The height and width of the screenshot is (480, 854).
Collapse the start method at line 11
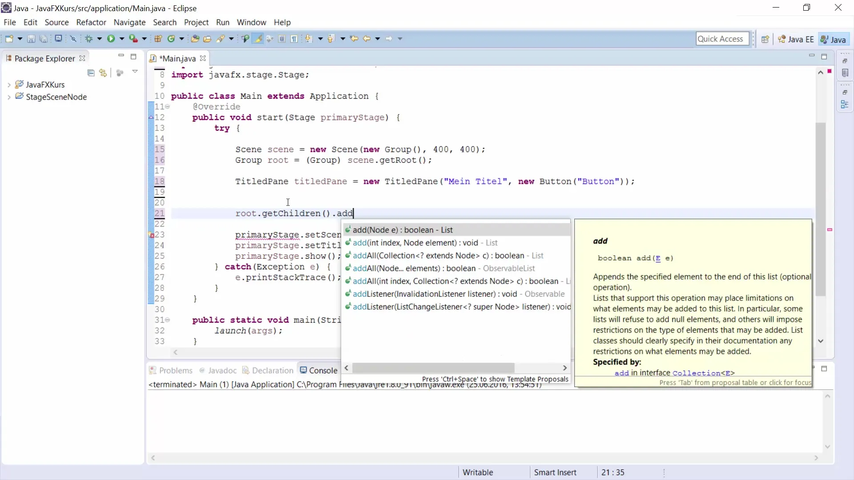[x=168, y=107]
